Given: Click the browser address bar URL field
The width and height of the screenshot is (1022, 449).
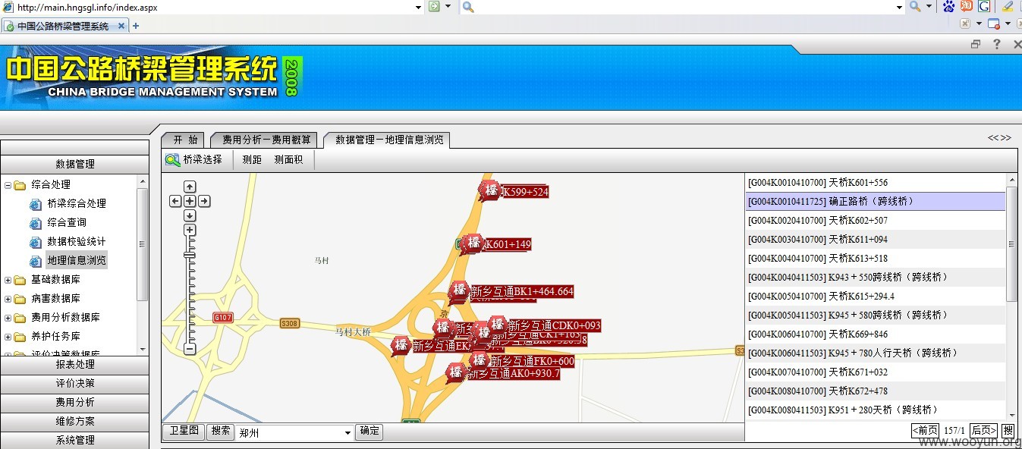Looking at the screenshot, I should point(212,7).
